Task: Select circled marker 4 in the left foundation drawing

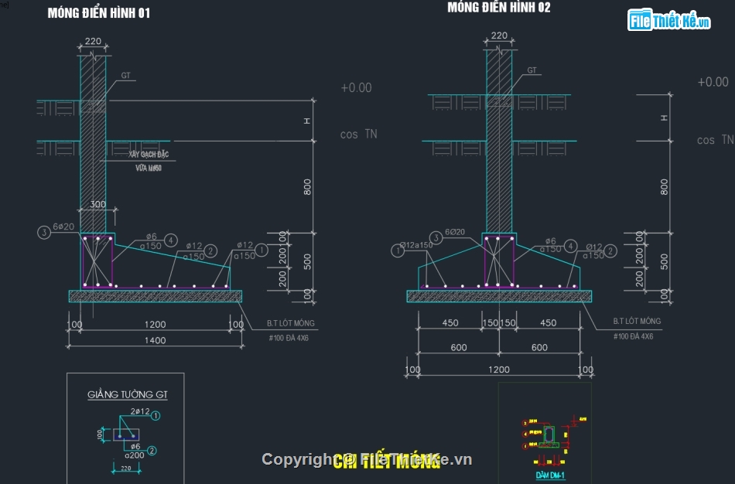Action: click(170, 240)
